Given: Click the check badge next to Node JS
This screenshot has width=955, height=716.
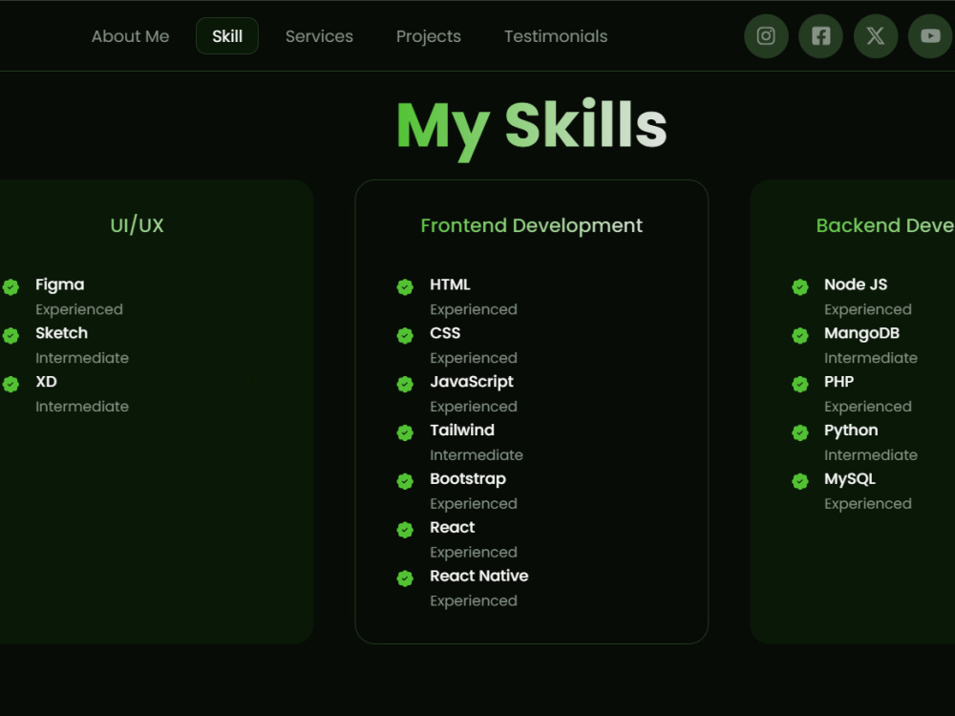Looking at the screenshot, I should point(800,286).
